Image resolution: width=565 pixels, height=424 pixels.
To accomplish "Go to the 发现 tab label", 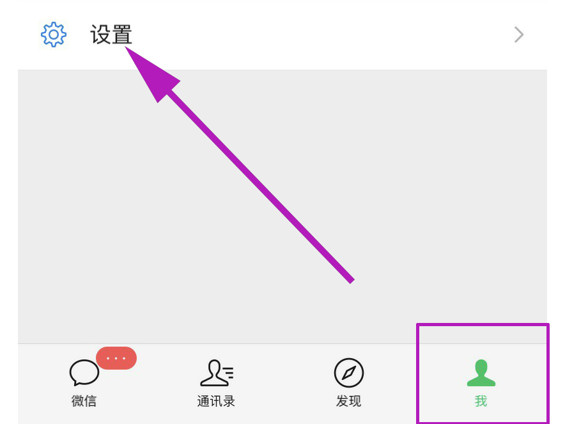I will (348, 401).
